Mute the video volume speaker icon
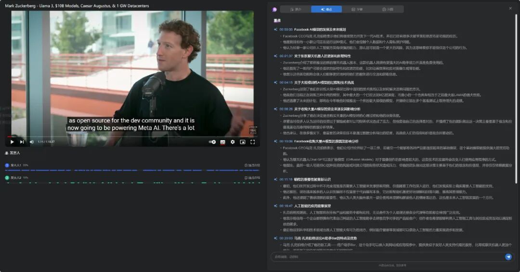Image resolution: width=520 pixels, height=272 pixels. pyautogui.click(x=32, y=142)
